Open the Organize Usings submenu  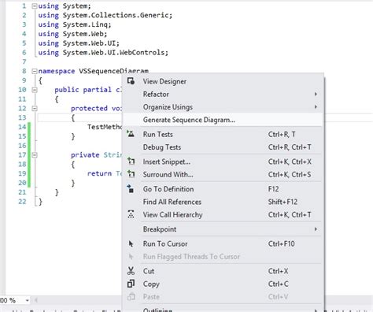pos(223,107)
